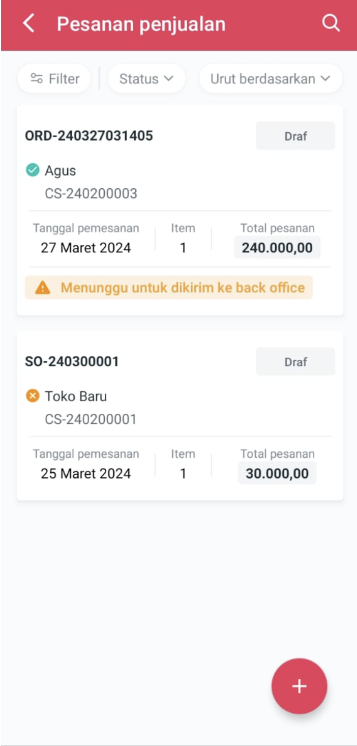Screen dimensions: 357x746
Task: Select customer code CS-240200001
Action: pyautogui.click(x=91, y=419)
